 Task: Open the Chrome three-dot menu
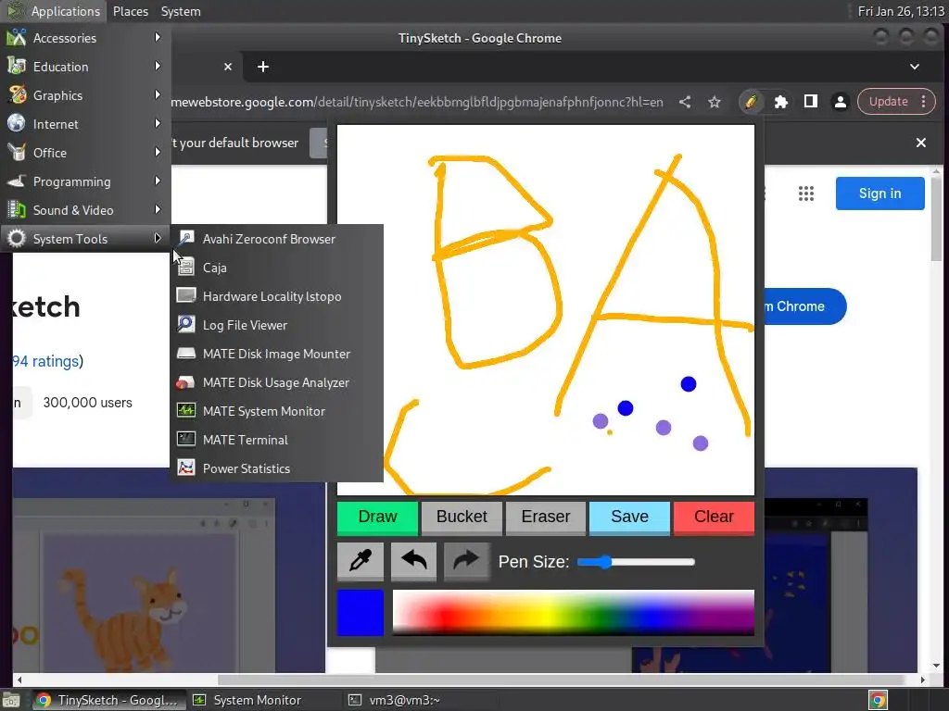click(x=923, y=102)
